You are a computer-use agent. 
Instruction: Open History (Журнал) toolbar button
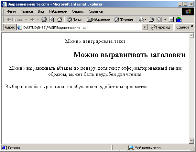124,19
